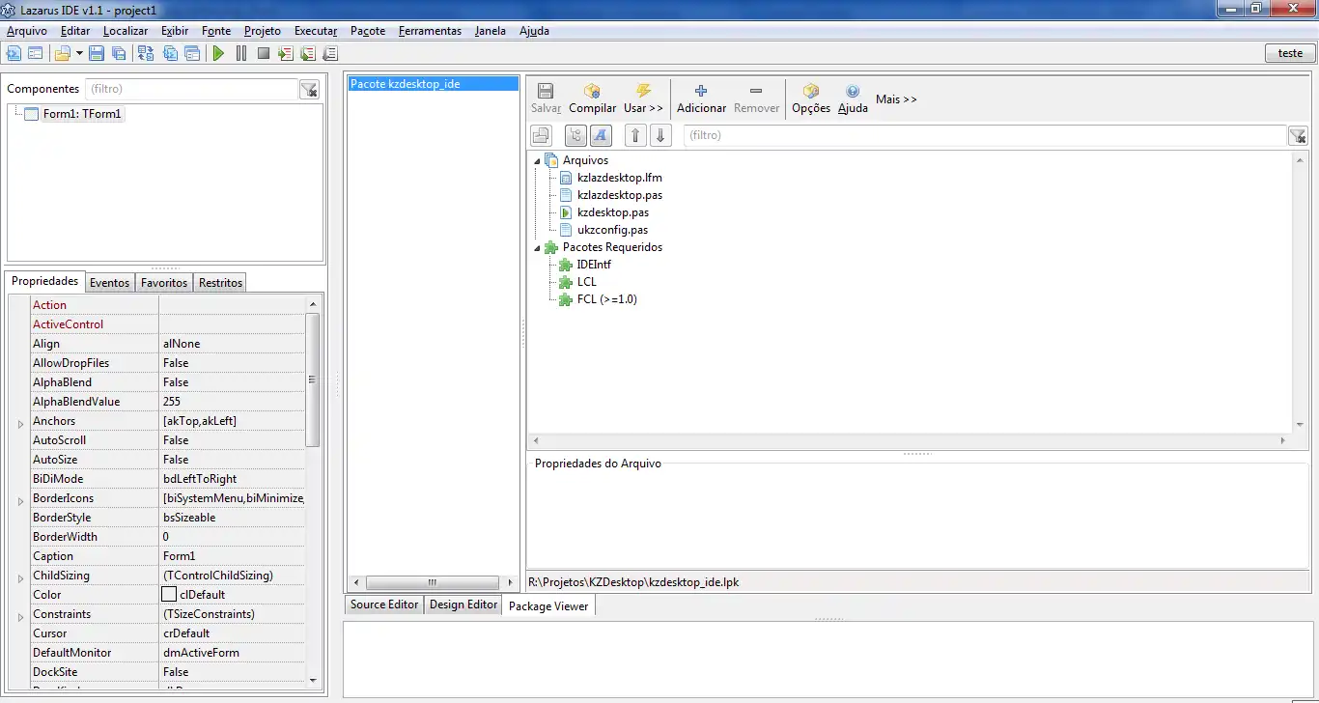Select the FCL (>=1.0) package
The height and width of the screenshot is (703, 1319).
[x=606, y=299]
